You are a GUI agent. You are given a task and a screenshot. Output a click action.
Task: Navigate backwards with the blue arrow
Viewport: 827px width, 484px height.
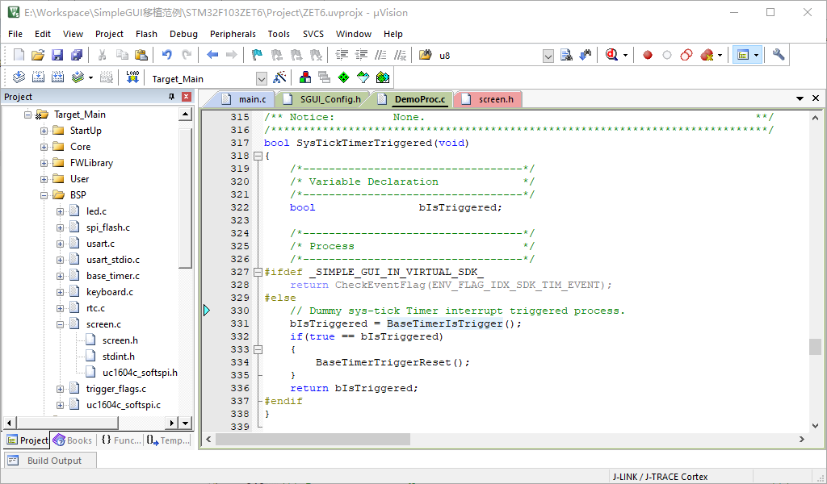(212, 55)
